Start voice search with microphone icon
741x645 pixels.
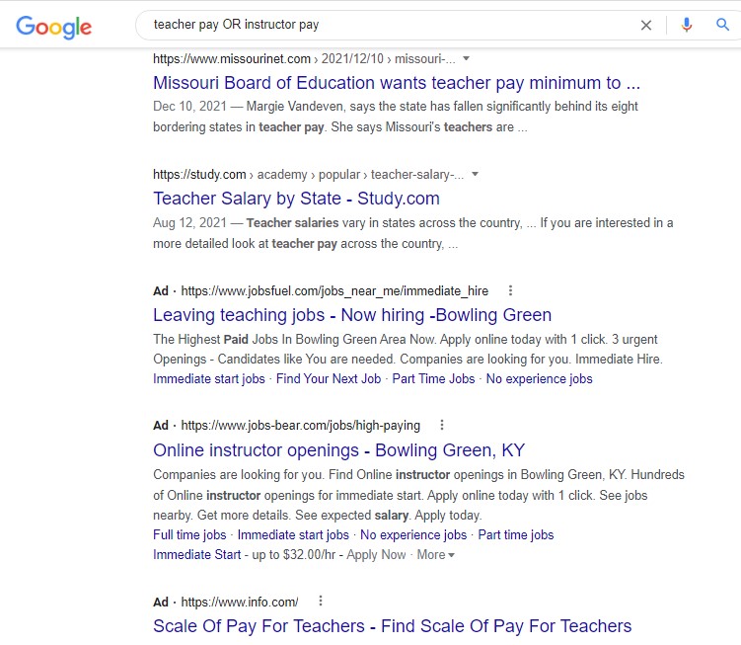[687, 25]
